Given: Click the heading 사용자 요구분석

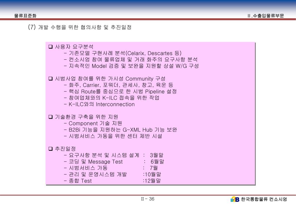Looking at the screenshot, I should pos(74,47).
